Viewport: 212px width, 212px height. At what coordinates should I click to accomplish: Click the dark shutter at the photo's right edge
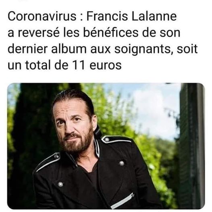(192, 146)
